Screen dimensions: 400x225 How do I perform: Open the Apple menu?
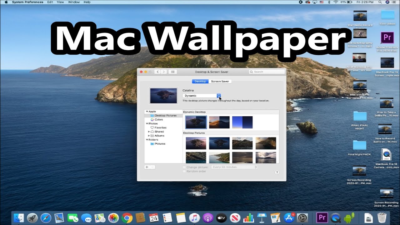[6, 2]
